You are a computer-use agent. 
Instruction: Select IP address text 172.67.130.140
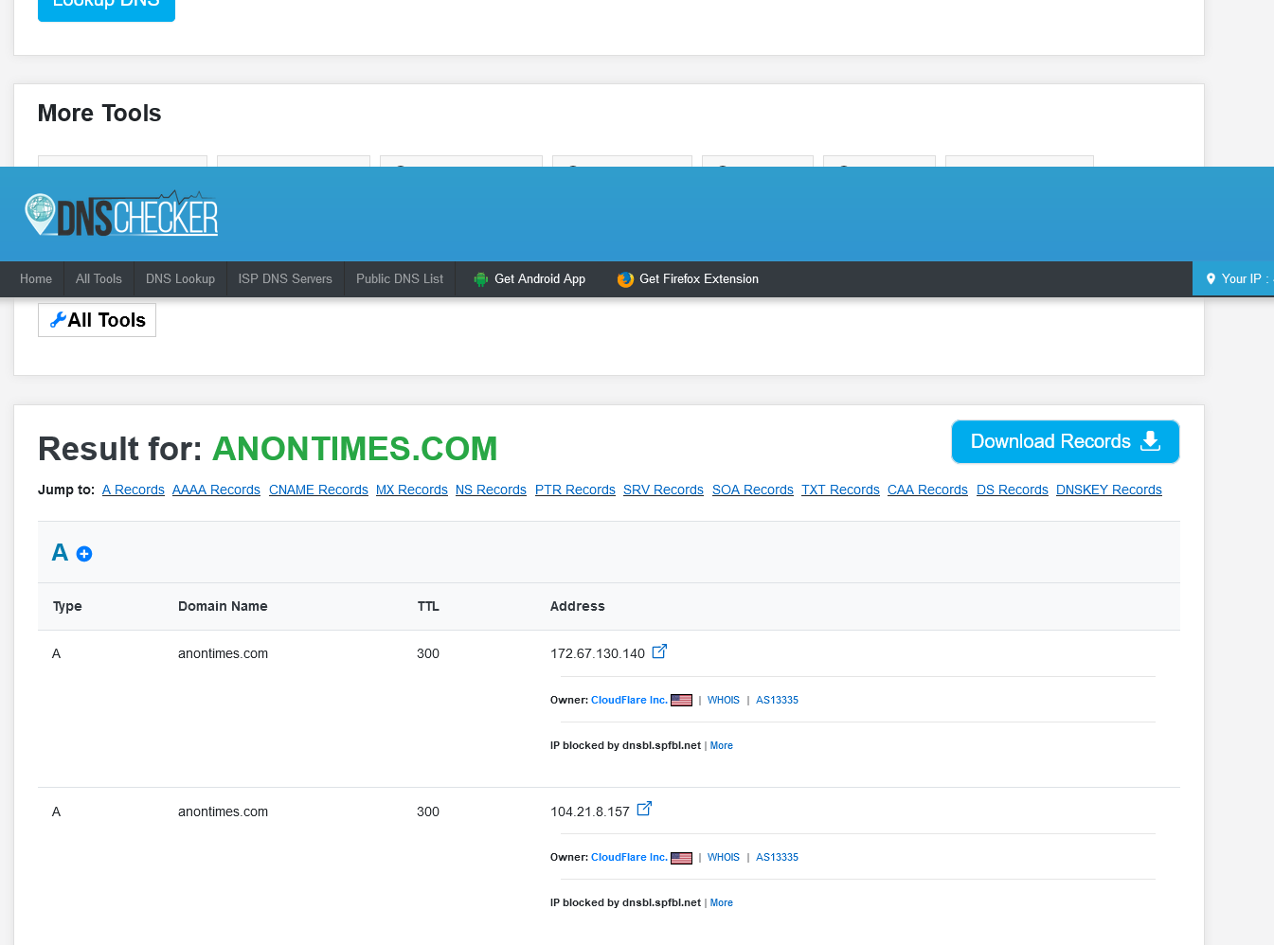coord(598,654)
